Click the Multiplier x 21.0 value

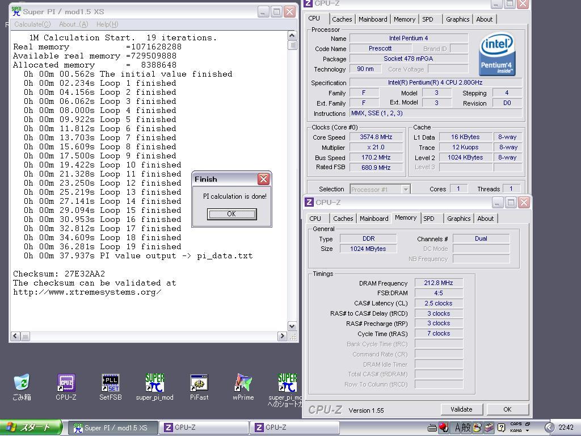click(376, 147)
